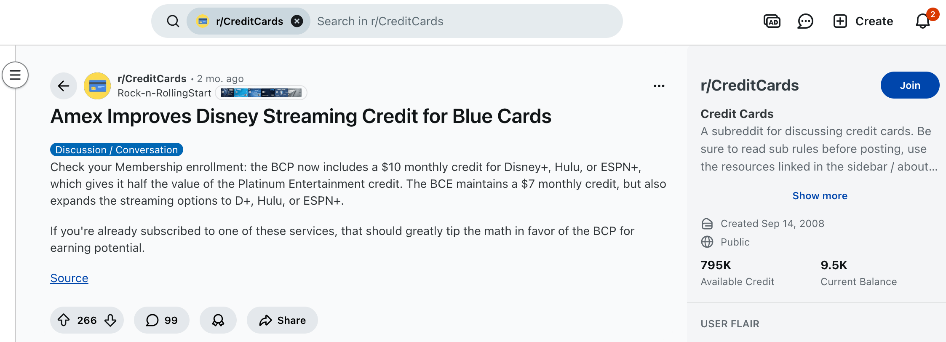This screenshot has width=946, height=342.
Task: Open the chat messages icon
Action: coord(805,21)
